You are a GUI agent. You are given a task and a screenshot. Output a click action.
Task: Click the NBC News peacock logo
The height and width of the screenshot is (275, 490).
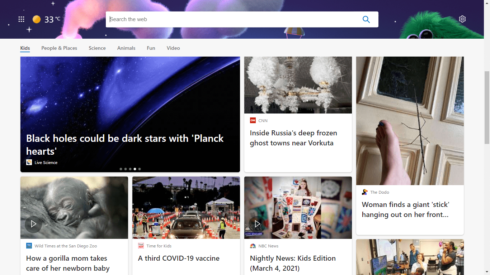pos(253,246)
